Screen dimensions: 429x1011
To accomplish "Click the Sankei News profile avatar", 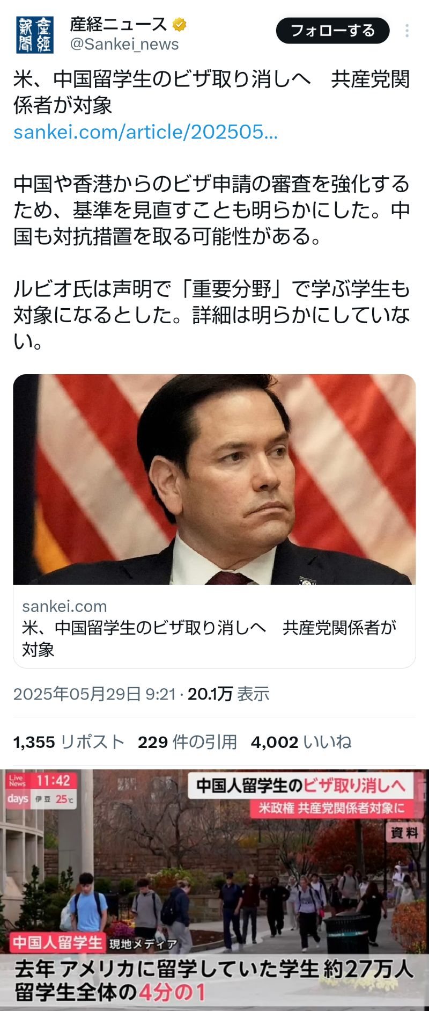I will coord(35,35).
